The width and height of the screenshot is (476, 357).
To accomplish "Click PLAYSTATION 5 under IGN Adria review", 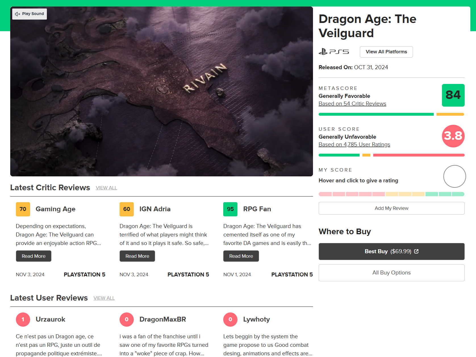I will coord(188,274).
